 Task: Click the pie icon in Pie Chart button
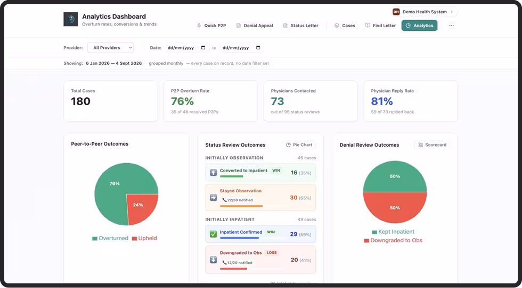coord(288,145)
